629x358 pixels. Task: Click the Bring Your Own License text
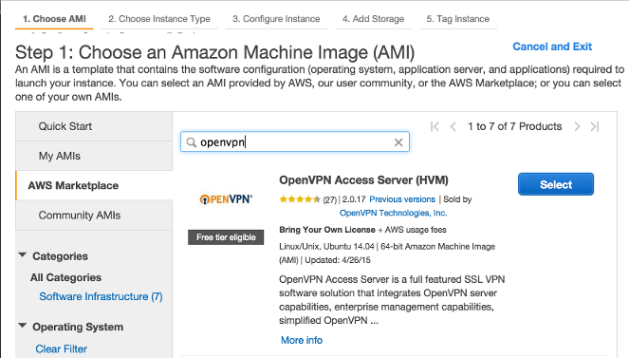[327, 230]
